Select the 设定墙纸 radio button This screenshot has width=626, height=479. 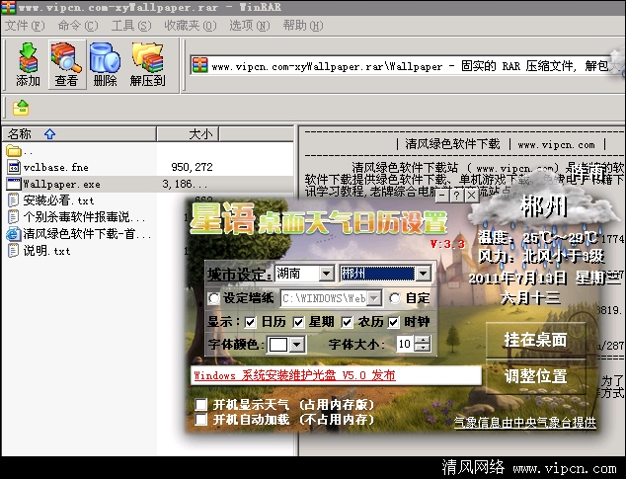(x=214, y=298)
